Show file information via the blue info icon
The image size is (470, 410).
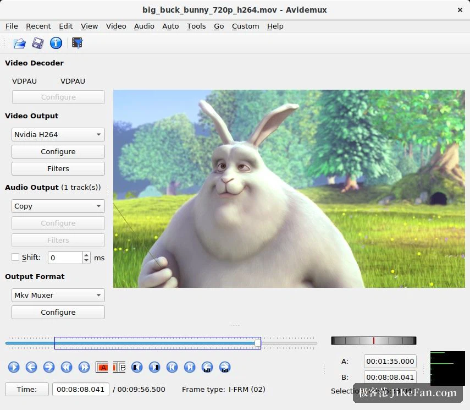point(56,43)
